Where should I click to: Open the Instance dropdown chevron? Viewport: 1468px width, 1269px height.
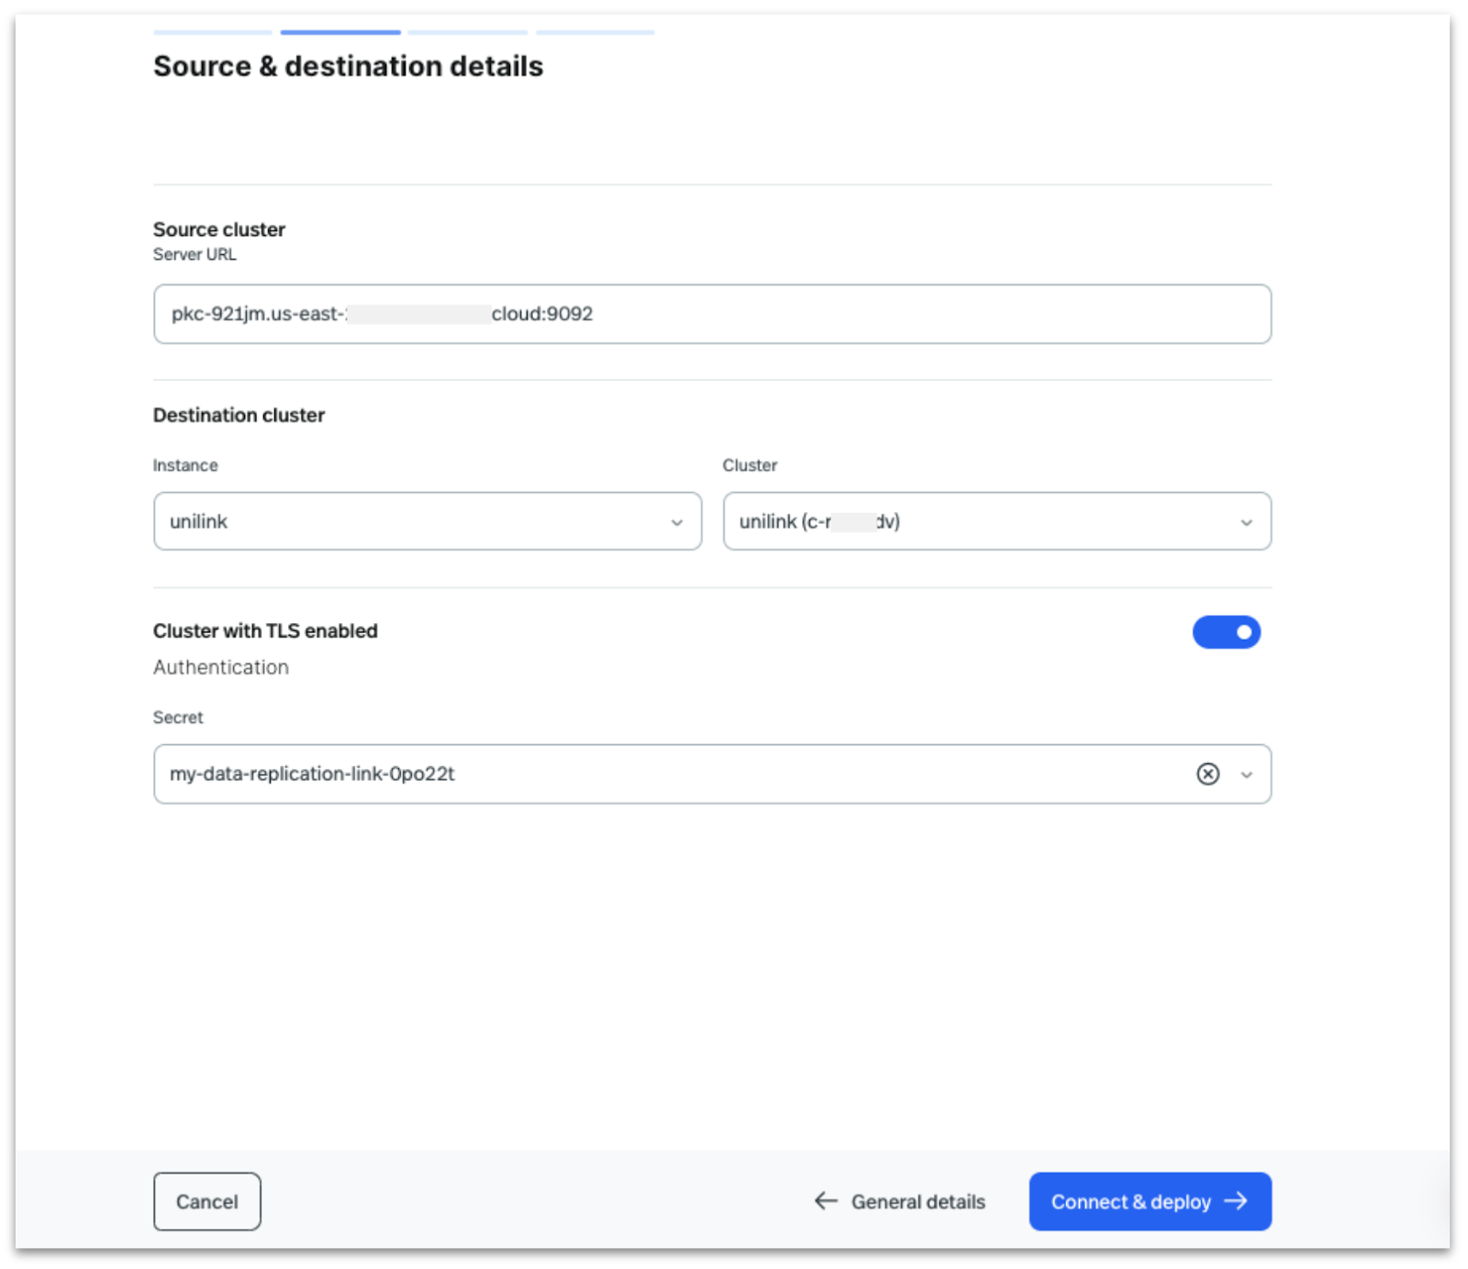pos(676,522)
